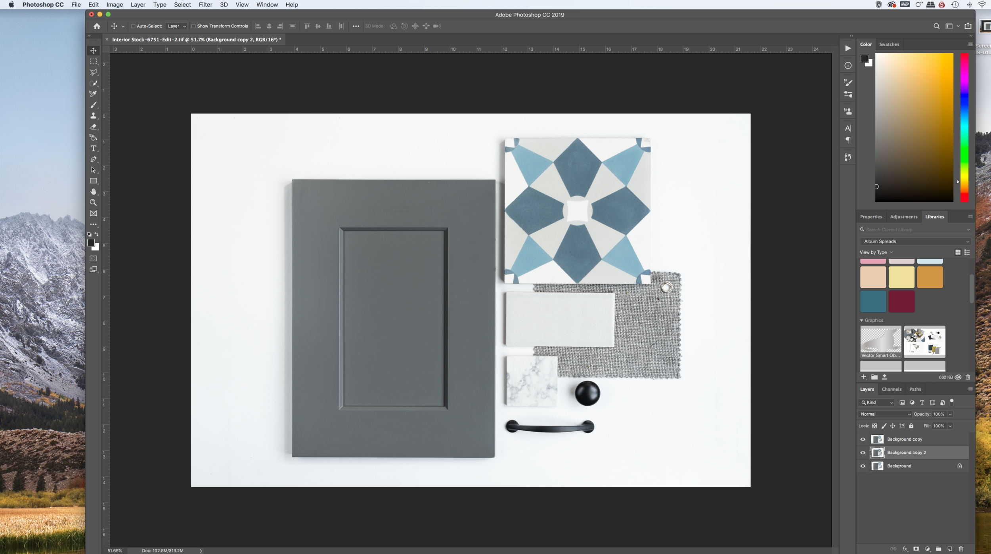
Task: Toggle Lock position icon
Action: pyautogui.click(x=892, y=426)
